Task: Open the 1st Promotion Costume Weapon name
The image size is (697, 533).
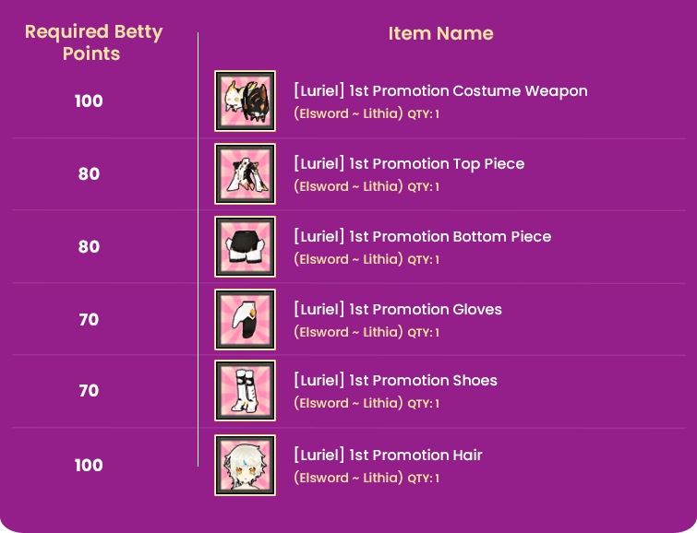Action: point(439,91)
